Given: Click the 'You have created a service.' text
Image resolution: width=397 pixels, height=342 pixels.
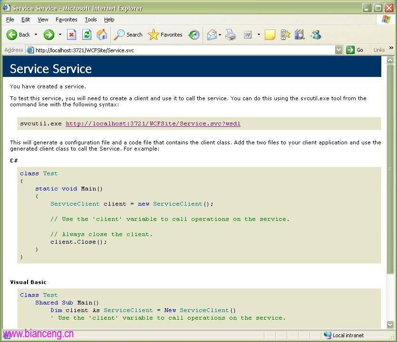Looking at the screenshot, I should 48,86.
